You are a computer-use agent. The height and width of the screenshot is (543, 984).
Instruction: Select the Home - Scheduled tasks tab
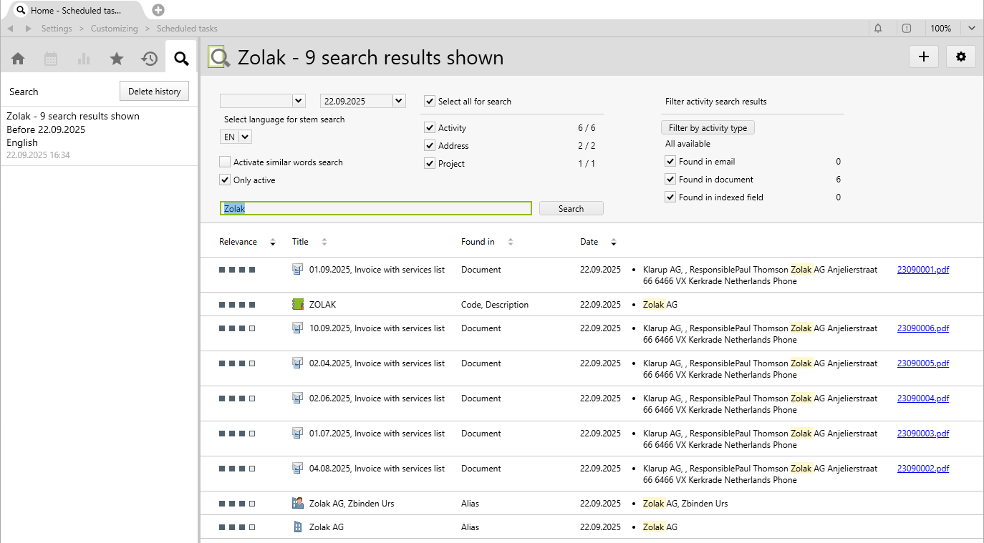click(76, 11)
